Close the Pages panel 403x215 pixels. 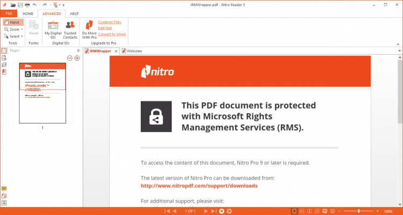click(78, 50)
